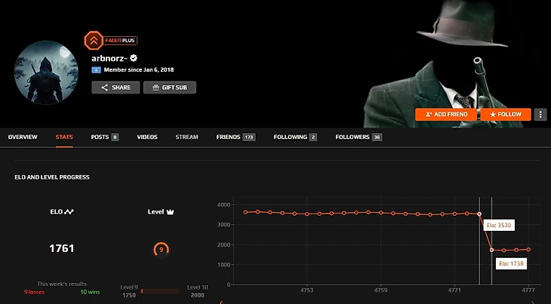Screen dimensions: 551x304
Task: Open the three-dot more options menu
Action: (x=540, y=115)
